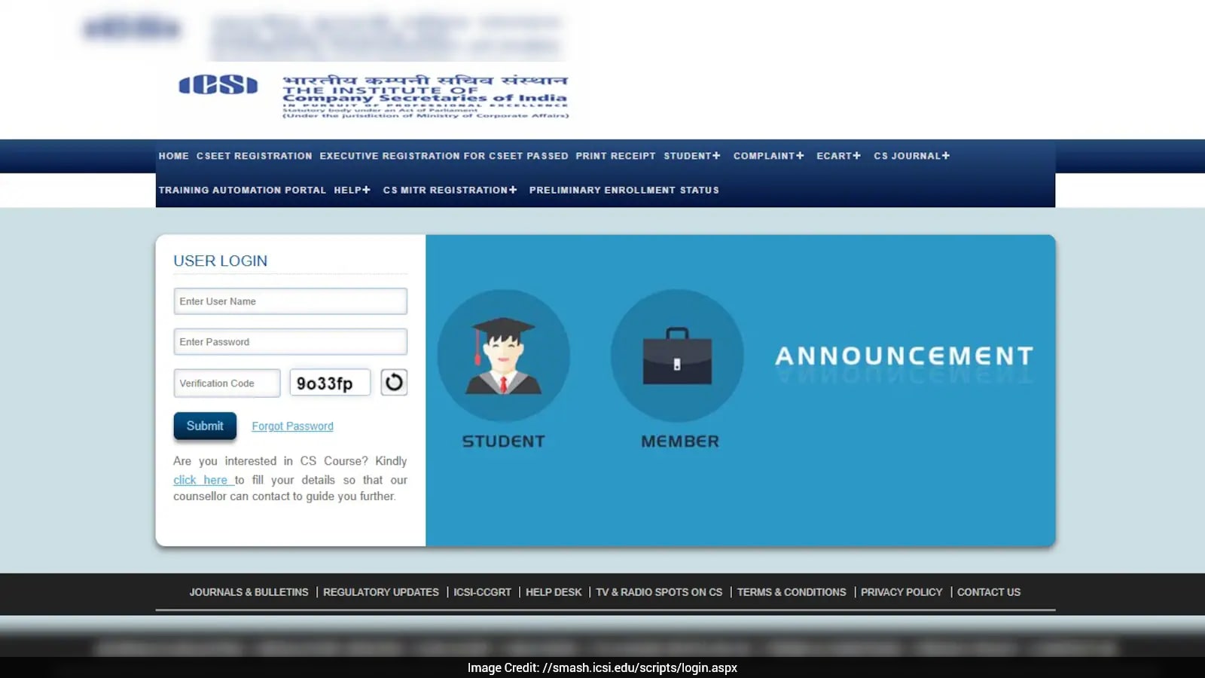Click the Student label text
The image size is (1205, 678).
coord(503,441)
